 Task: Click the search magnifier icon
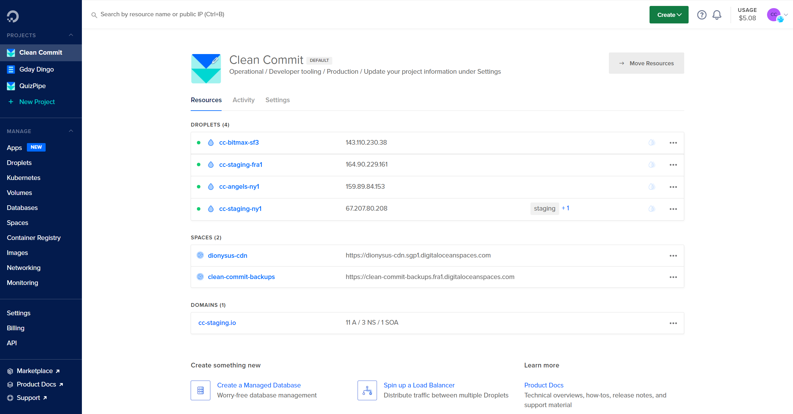click(94, 15)
